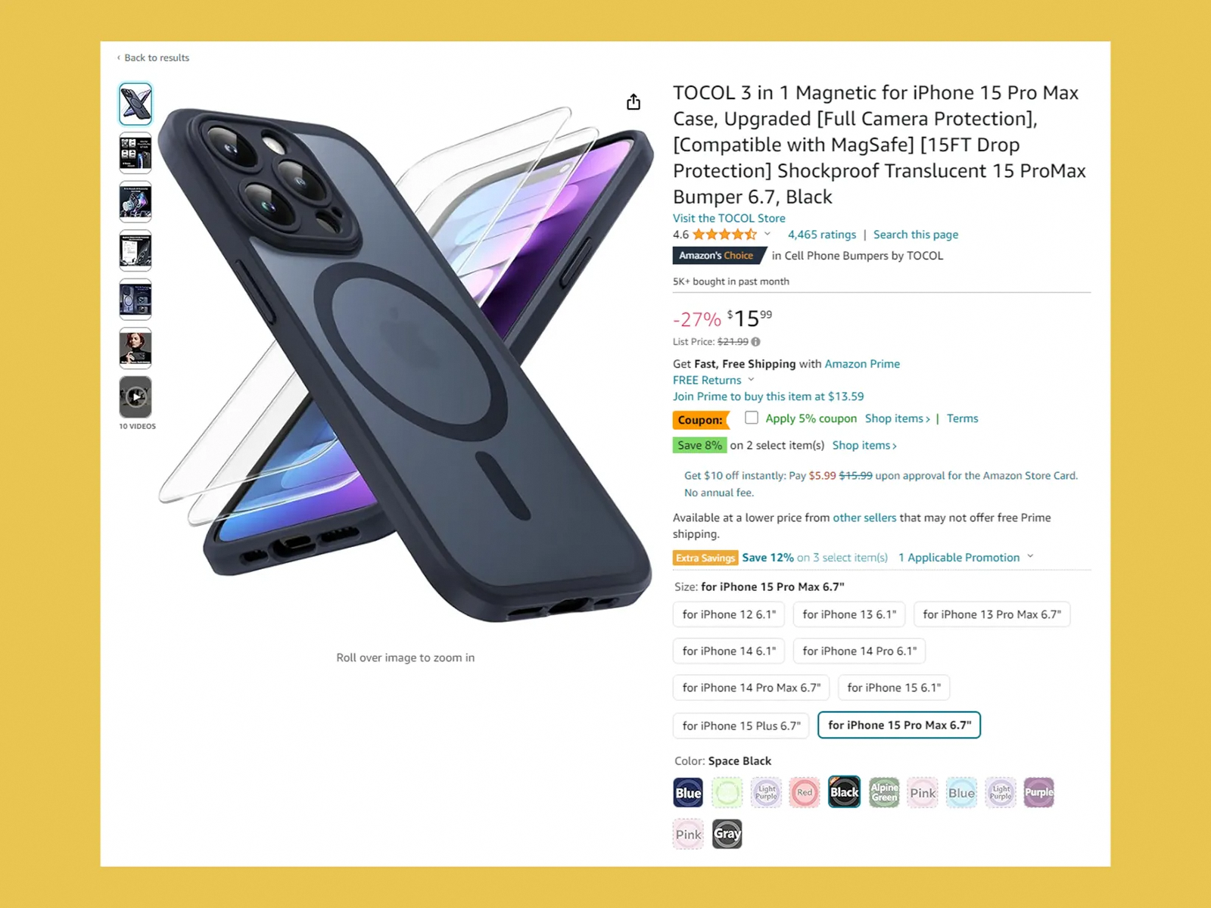Image resolution: width=1211 pixels, height=908 pixels.
Task: Select the Gray color swatch
Action: (x=727, y=835)
